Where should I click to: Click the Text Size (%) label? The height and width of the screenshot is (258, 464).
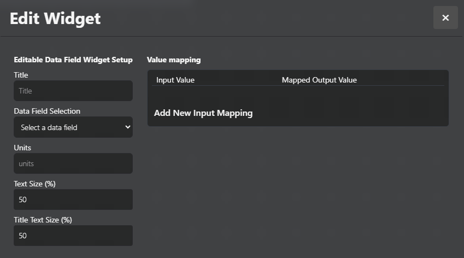pos(35,184)
